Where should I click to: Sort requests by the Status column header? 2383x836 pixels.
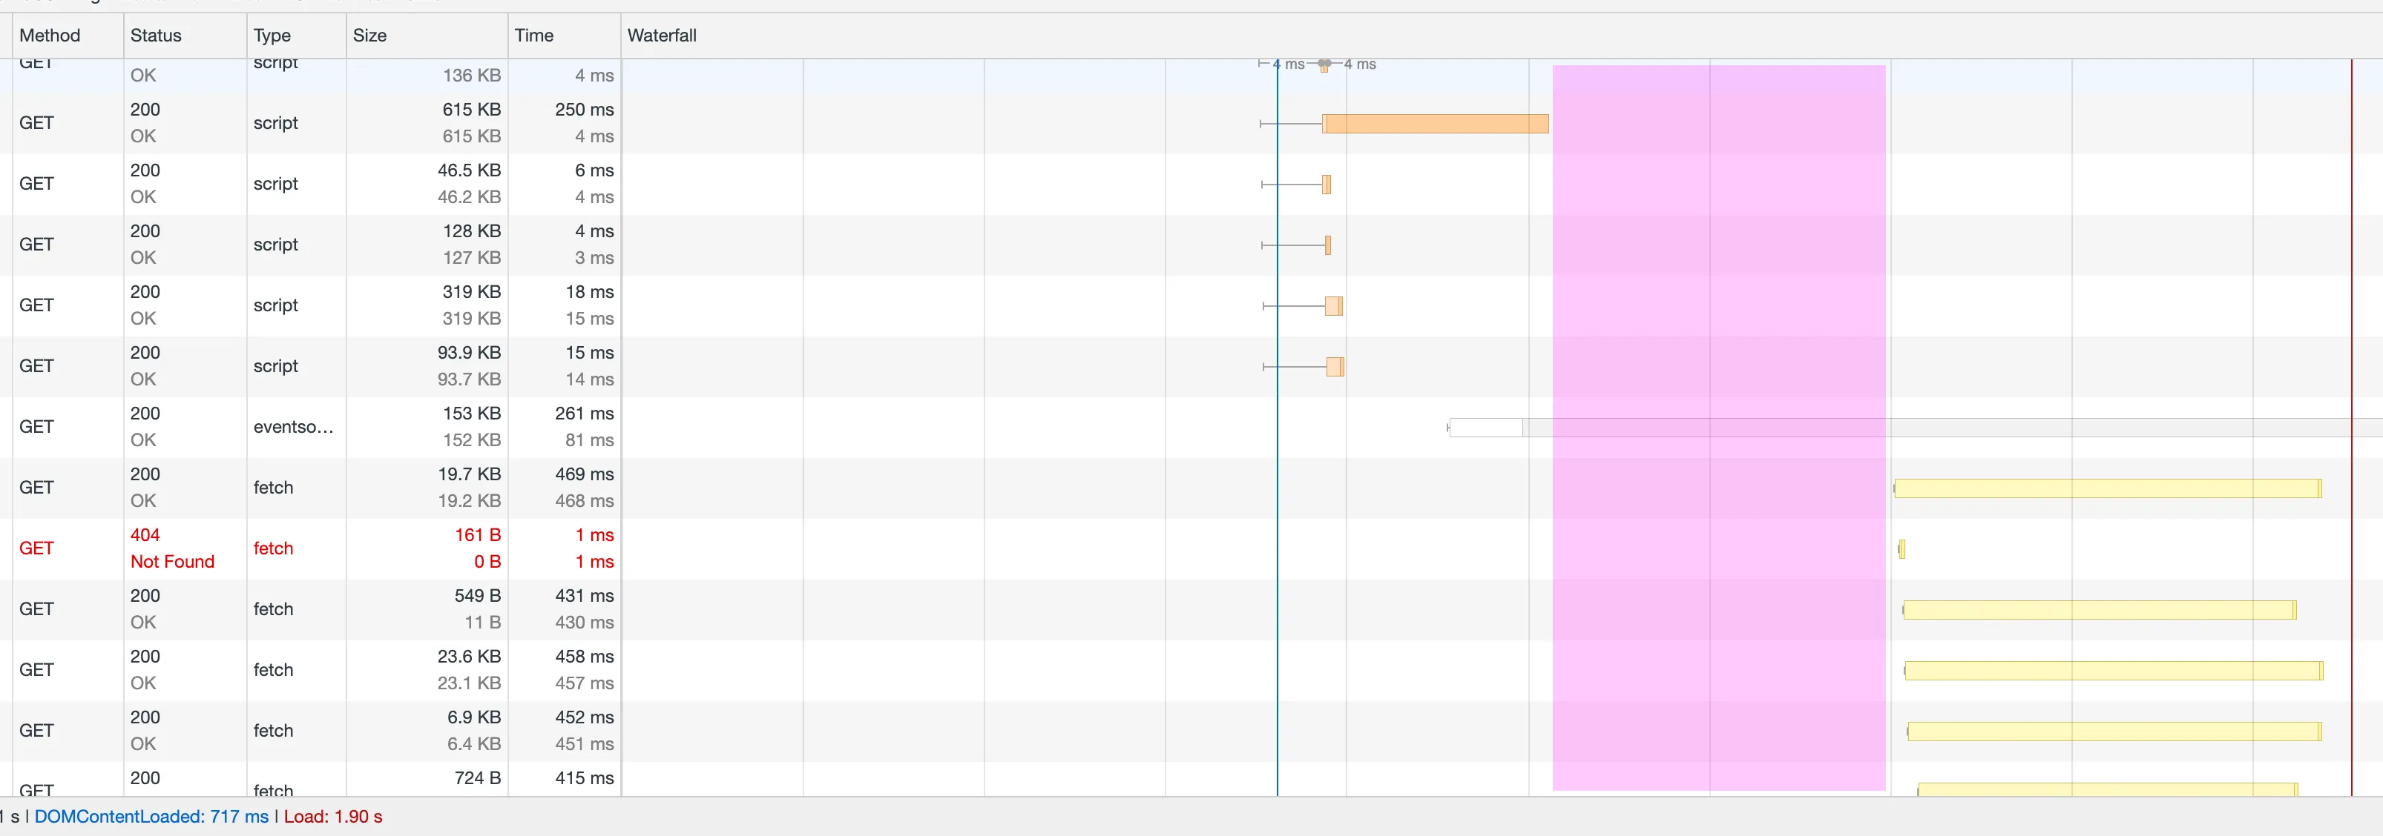click(155, 35)
